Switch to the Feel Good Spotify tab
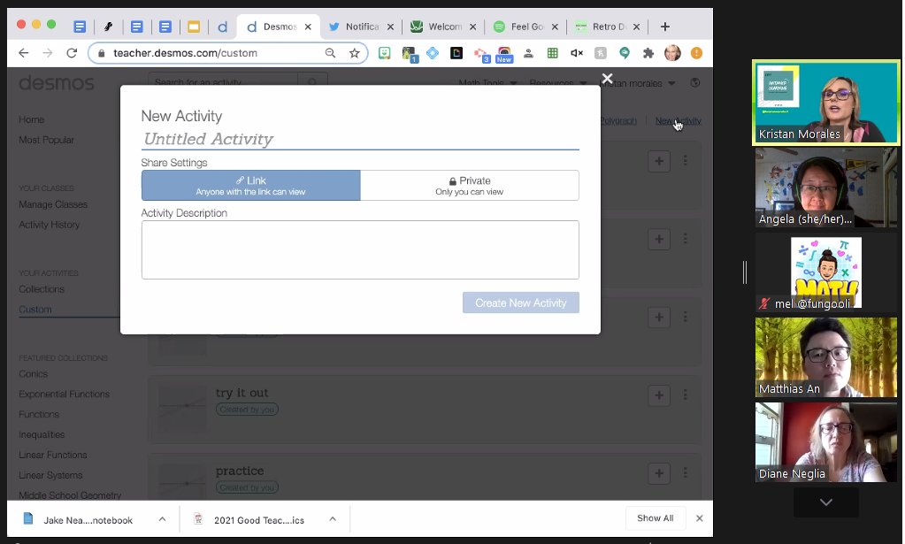Screen dimensions: 905x544 pyautogui.click(x=525, y=27)
